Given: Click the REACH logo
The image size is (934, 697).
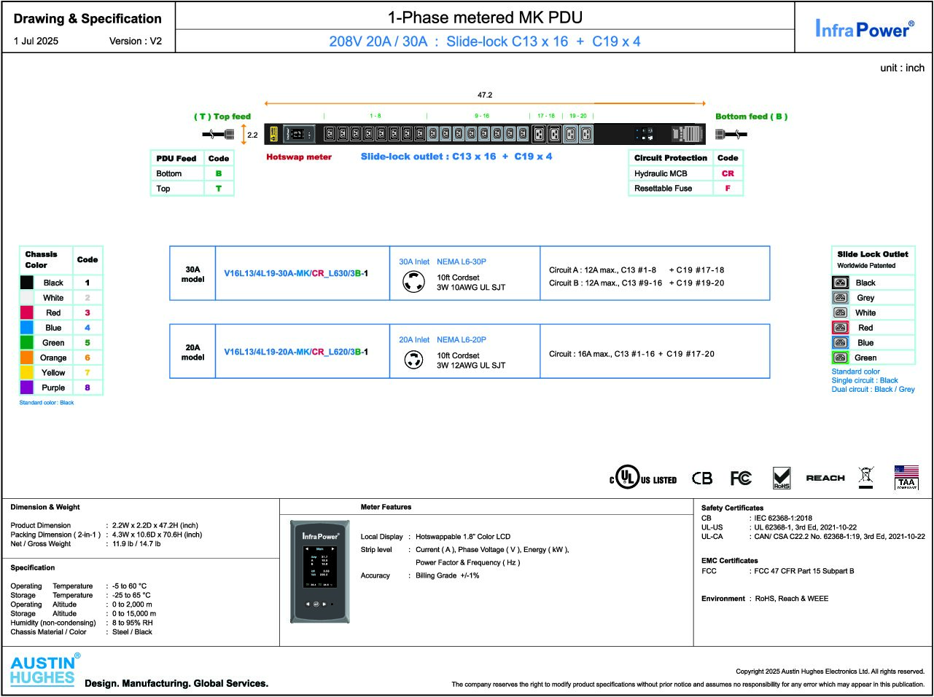Looking at the screenshot, I should 825,478.
